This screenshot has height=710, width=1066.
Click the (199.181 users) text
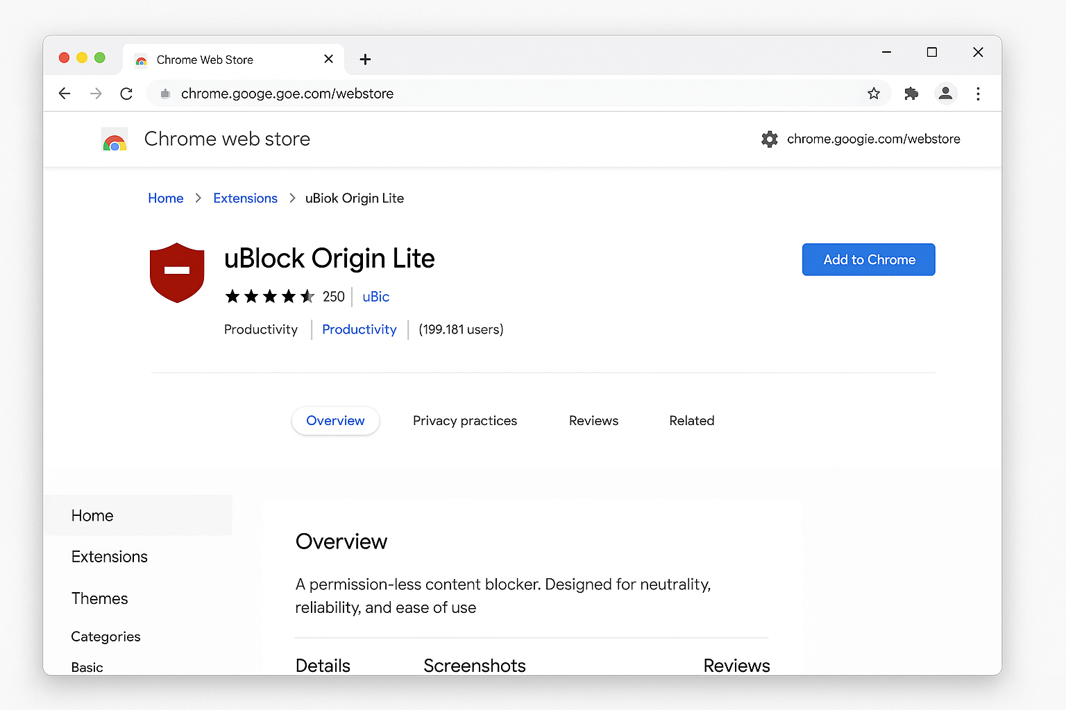click(461, 329)
